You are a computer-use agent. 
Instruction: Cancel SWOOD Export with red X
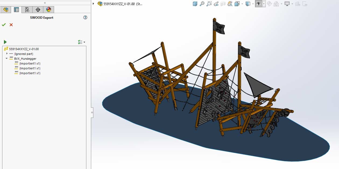[11, 25]
